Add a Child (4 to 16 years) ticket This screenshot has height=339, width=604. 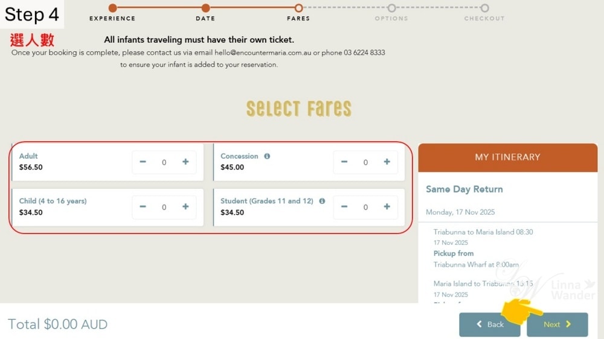185,207
